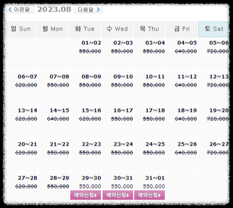Click date range 25~26
This screenshot has height=208, width=233.
[x=187, y=144]
